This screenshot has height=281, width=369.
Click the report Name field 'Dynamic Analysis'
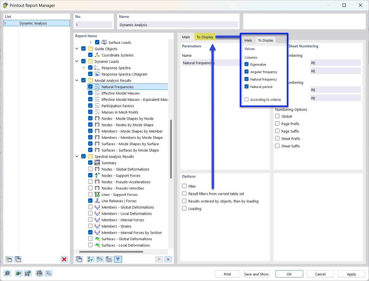[x=178, y=25]
